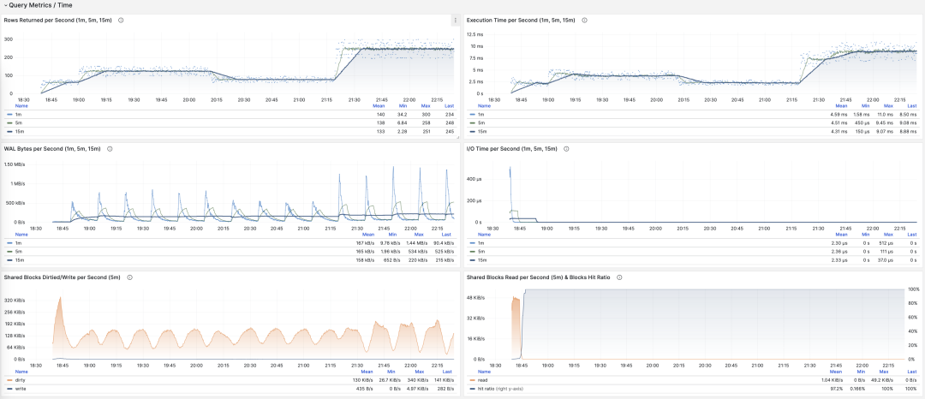Collapse the Query Metrics / Time row
The width and height of the screenshot is (925, 399).
coord(5,5)
